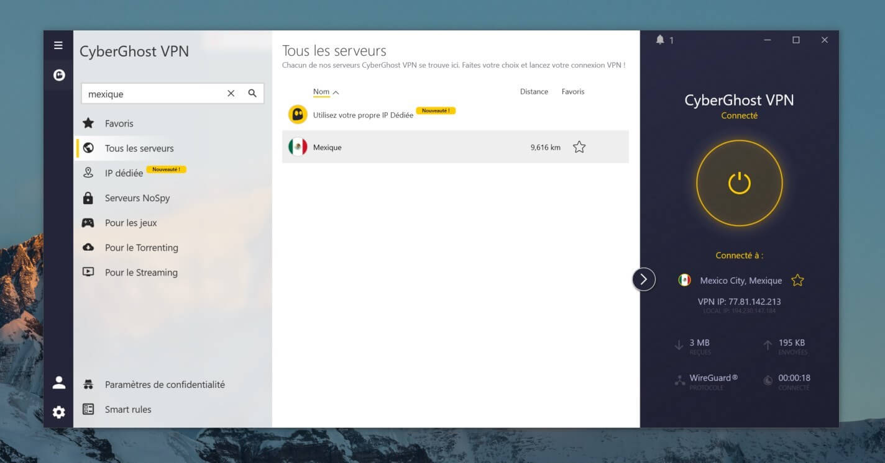885x463 pixels.
Task: Click the 9,616 km distance value
Action: tap(546, 148)
